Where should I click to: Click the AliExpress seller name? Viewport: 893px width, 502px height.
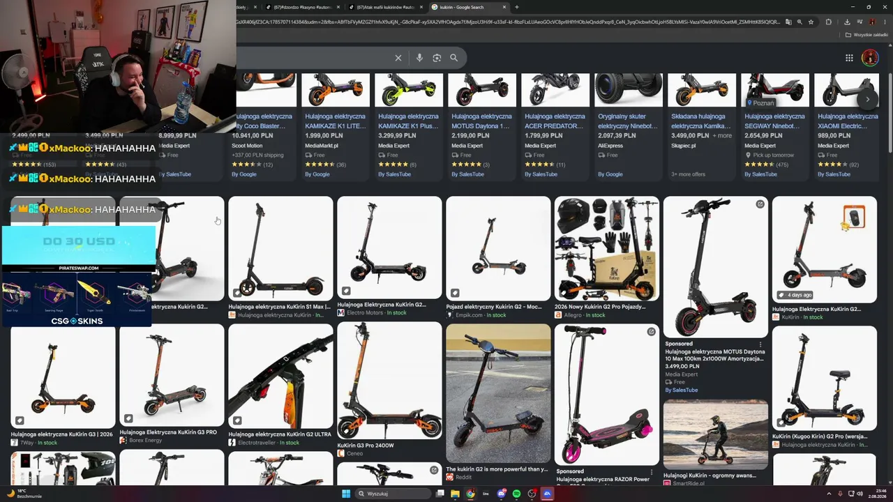610,146
